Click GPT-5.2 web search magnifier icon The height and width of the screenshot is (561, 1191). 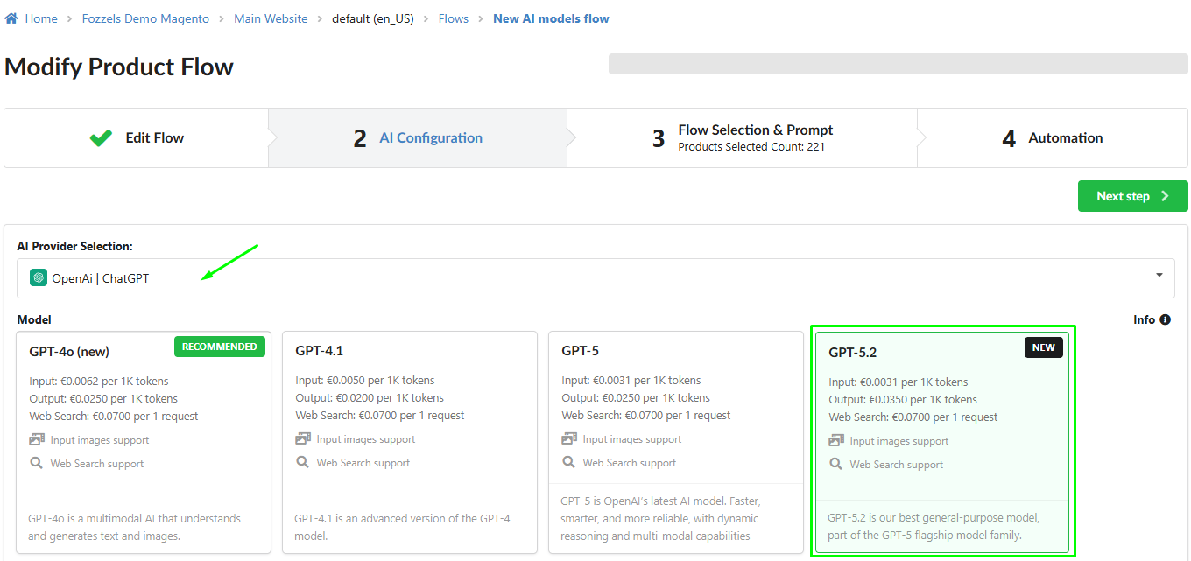pos(836,465)
